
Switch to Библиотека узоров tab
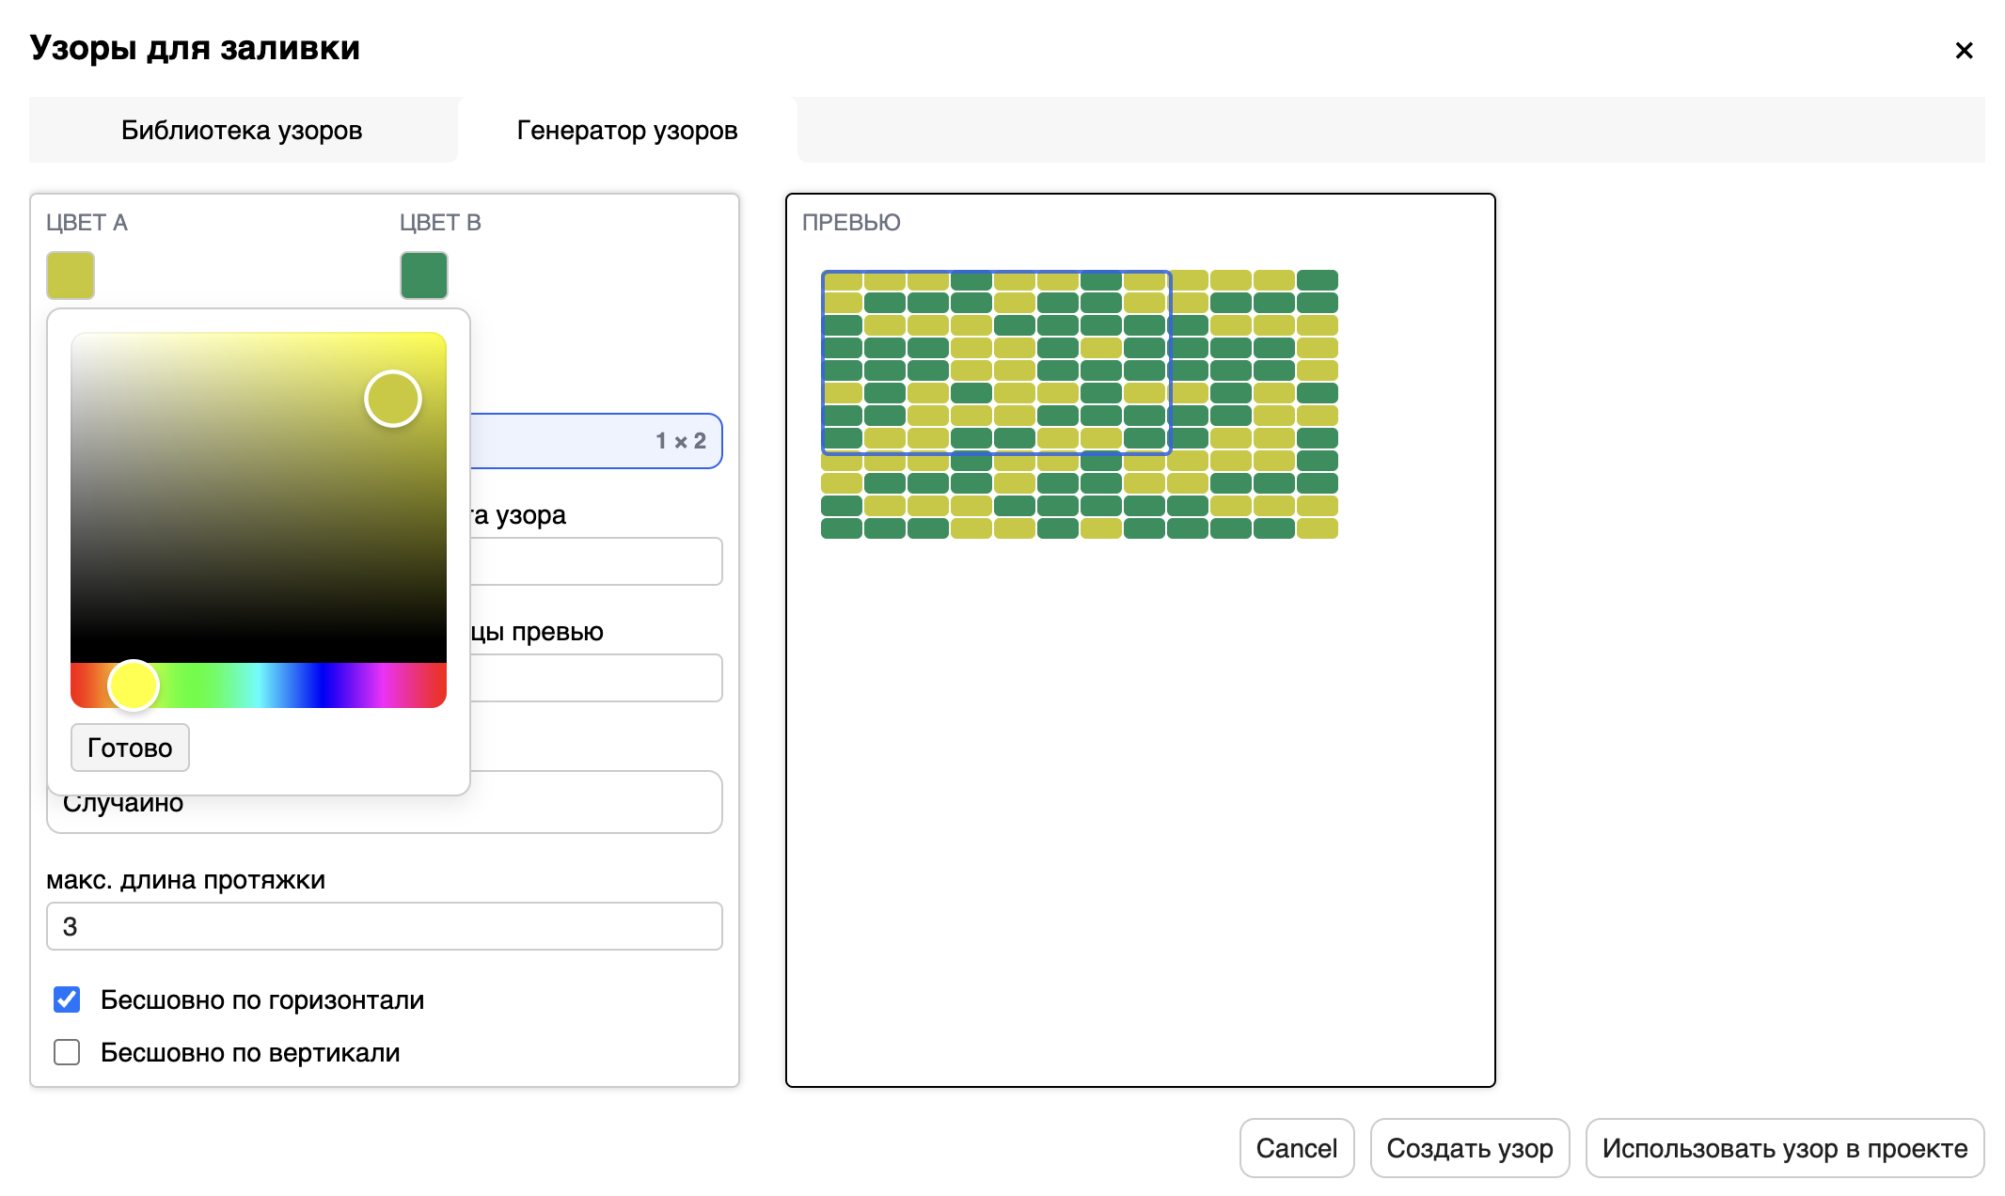coord(242,130)
